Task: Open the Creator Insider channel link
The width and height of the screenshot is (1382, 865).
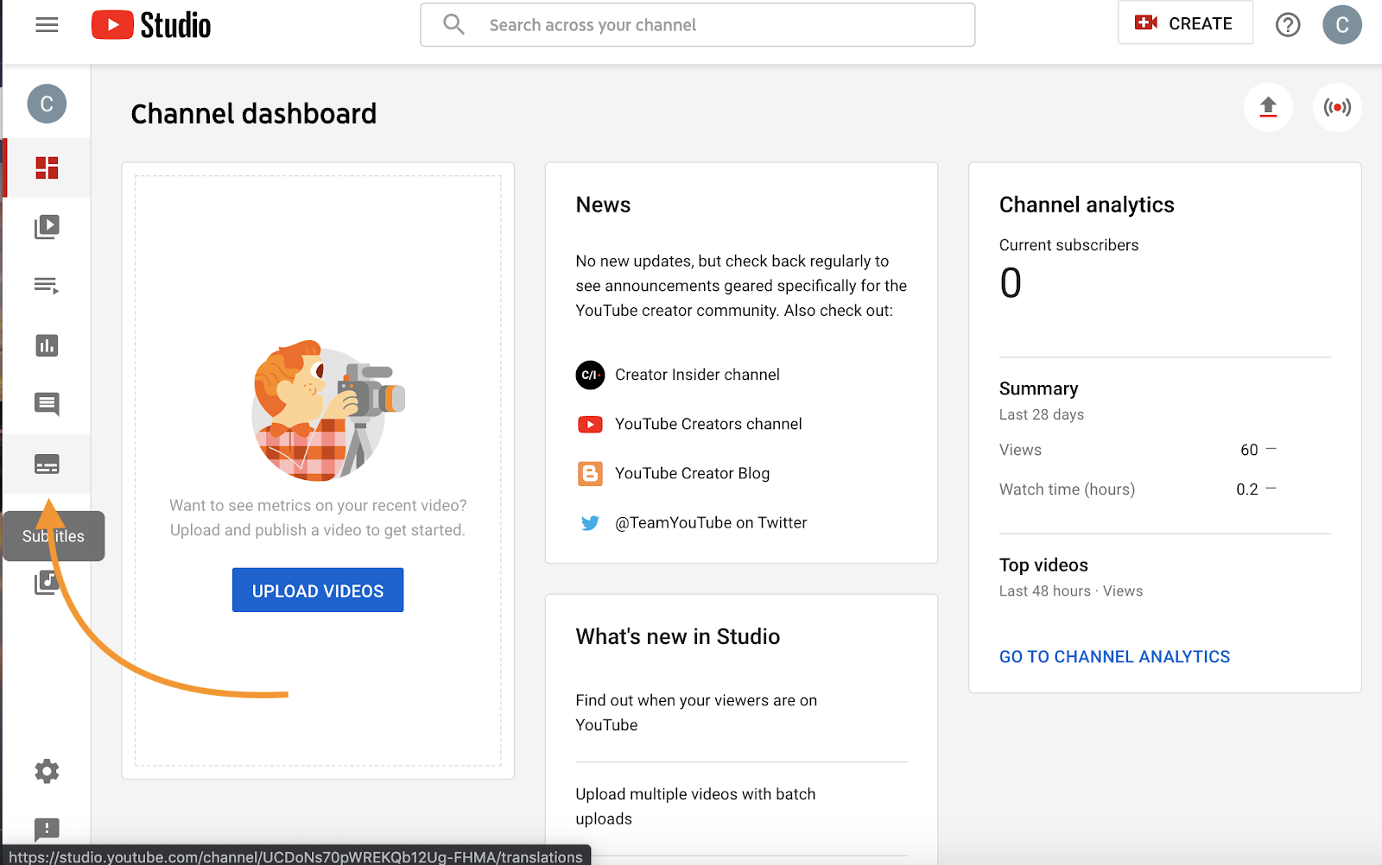Action: [x=697, y=375]
